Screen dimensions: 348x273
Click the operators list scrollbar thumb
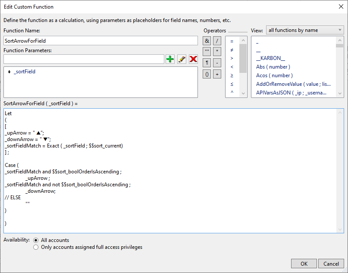click(x=243, y=58)
